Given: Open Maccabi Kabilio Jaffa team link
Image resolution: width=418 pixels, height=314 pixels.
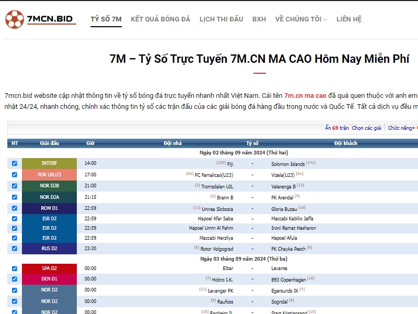Looking at the screenshot, I should 292,218.
